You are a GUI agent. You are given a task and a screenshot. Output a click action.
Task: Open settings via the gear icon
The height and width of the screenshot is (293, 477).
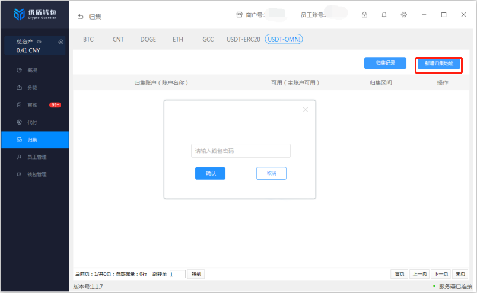[x=404, y=15]
